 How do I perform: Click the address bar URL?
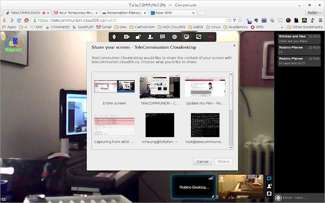tap(77, 20)
